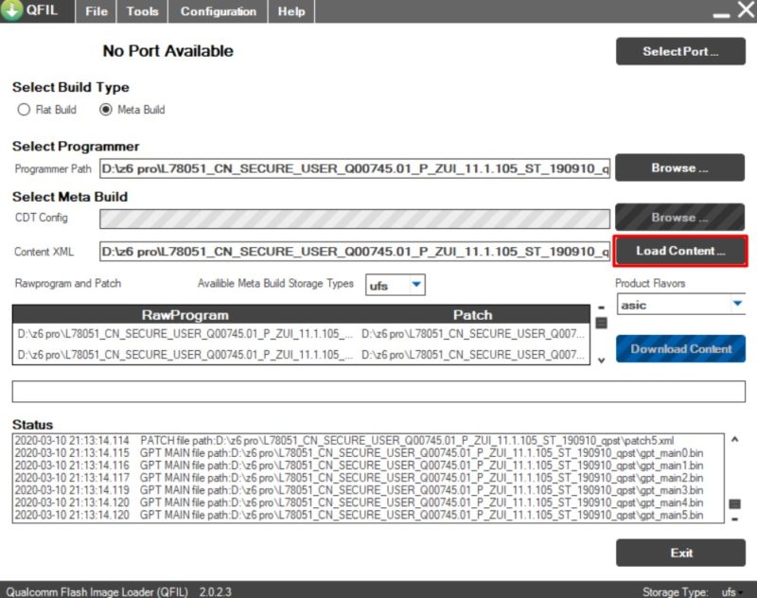Click the No Port Available text
Viewport: 757px width, 598px height.
[168, 51]
